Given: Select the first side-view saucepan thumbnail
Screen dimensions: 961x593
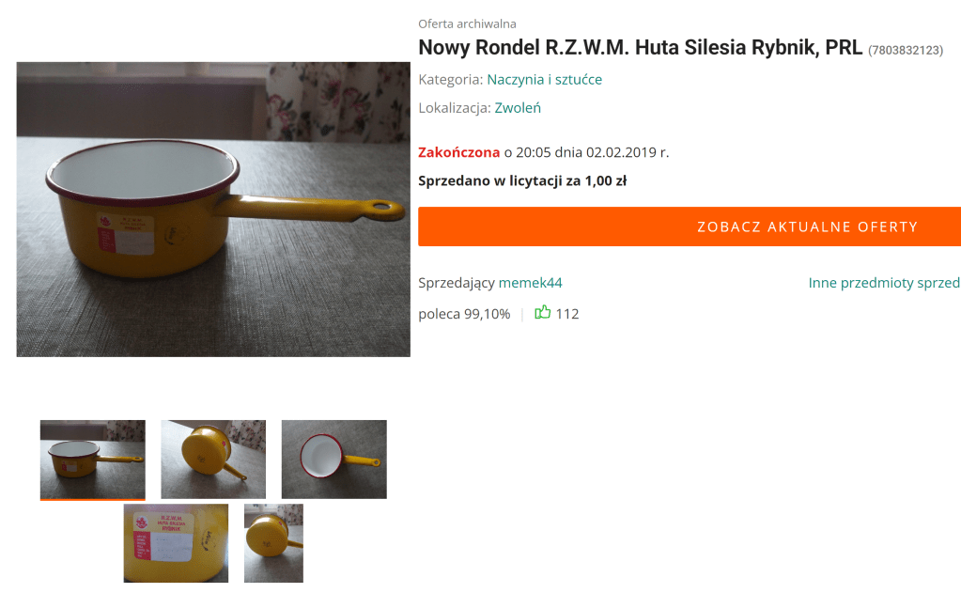Looking at the screenshot, I should coord(93,460).
